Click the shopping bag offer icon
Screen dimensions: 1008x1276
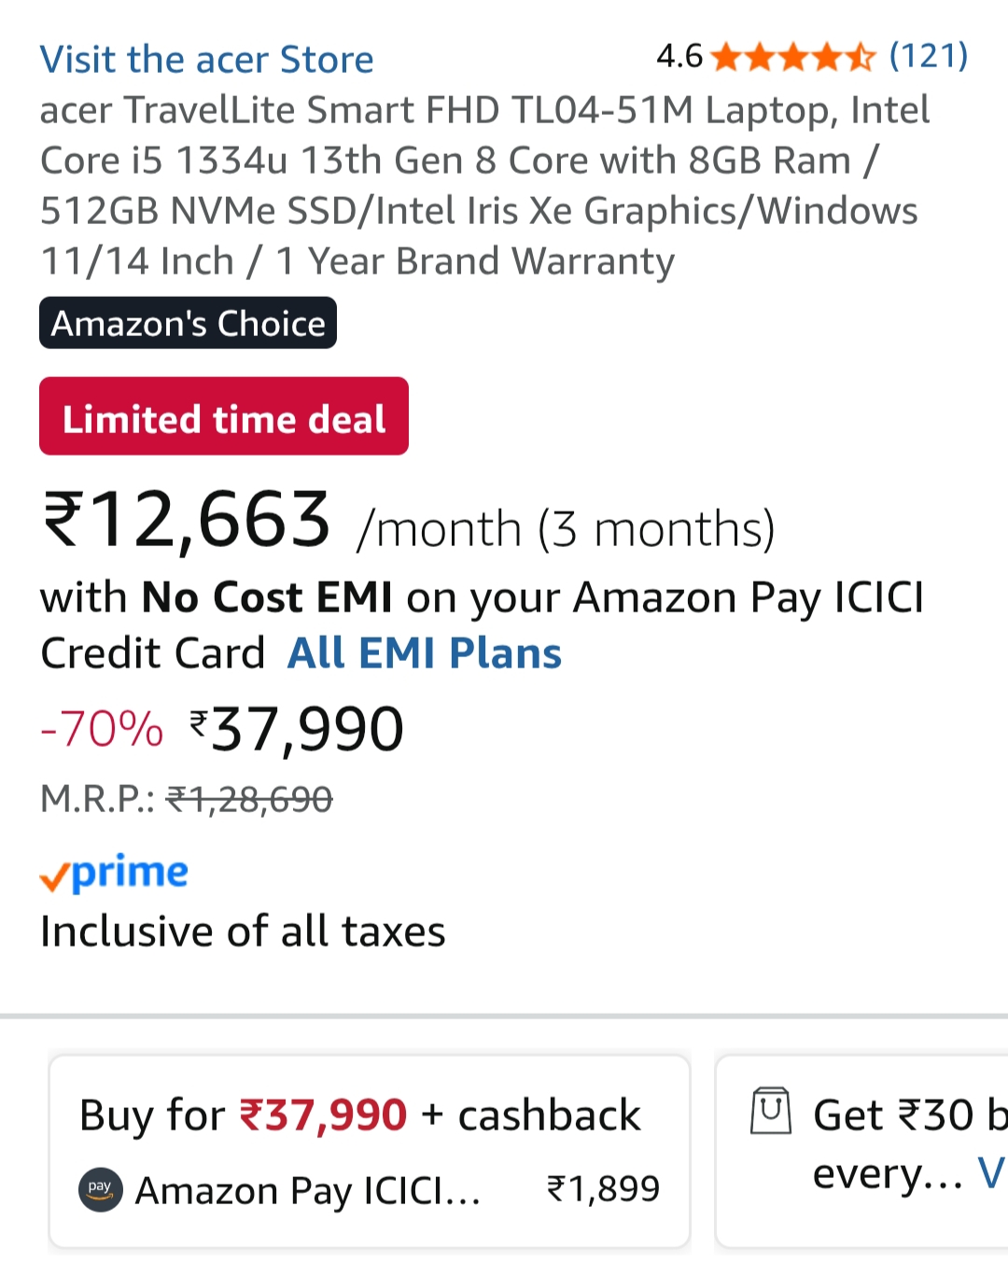[x=771, y=1111]
